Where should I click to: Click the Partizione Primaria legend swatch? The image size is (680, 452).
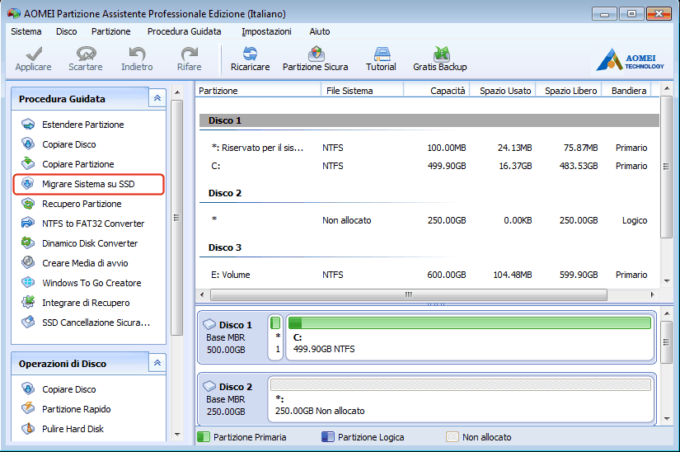(x=204, y=437)
